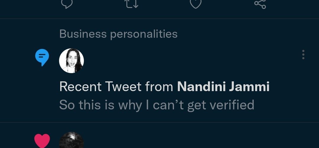Open the dark avatar in the bottom notification
This screenshot has height=148, width=319.
point(71,141)
